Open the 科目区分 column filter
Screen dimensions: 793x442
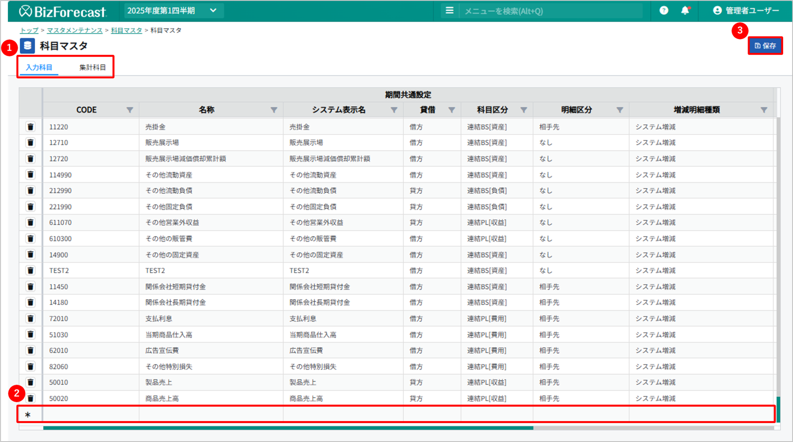point(524,110)
